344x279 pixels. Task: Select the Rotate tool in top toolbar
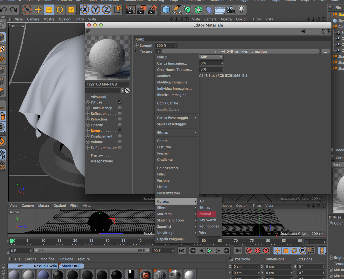click(x=60, y=10)
